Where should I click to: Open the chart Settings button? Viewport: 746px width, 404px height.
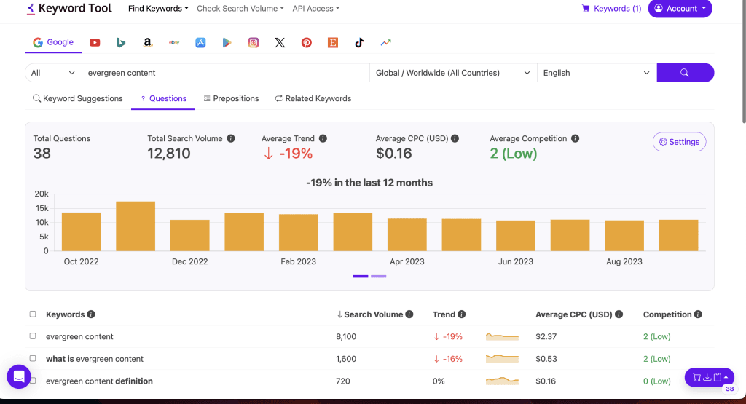tap(679, 142)
